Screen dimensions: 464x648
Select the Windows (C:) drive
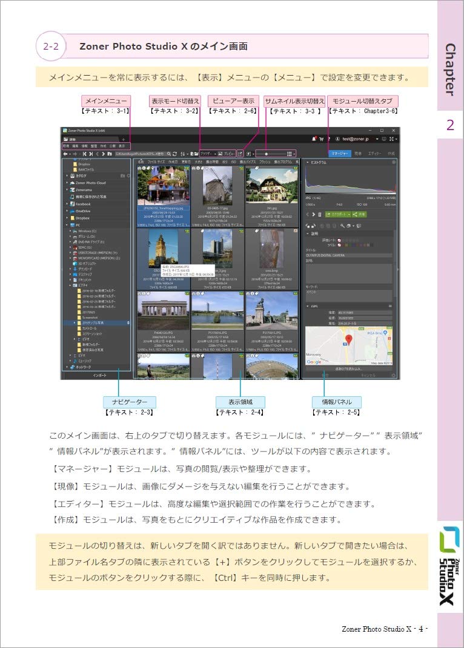pyautogui.click(x=85, y=231)
